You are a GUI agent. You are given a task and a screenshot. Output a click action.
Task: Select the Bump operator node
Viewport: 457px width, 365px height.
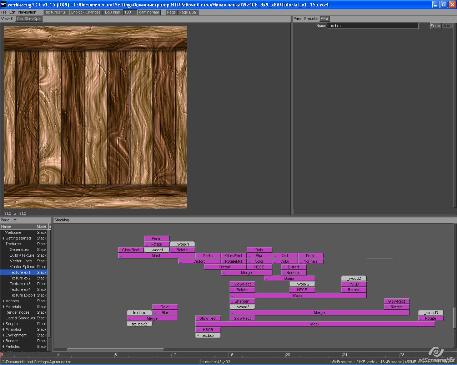tap(289, 278)
